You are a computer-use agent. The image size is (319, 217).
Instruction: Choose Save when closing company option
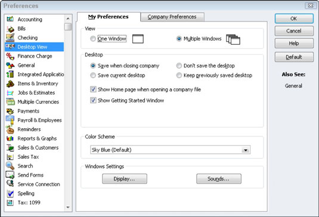coord(93,66)
